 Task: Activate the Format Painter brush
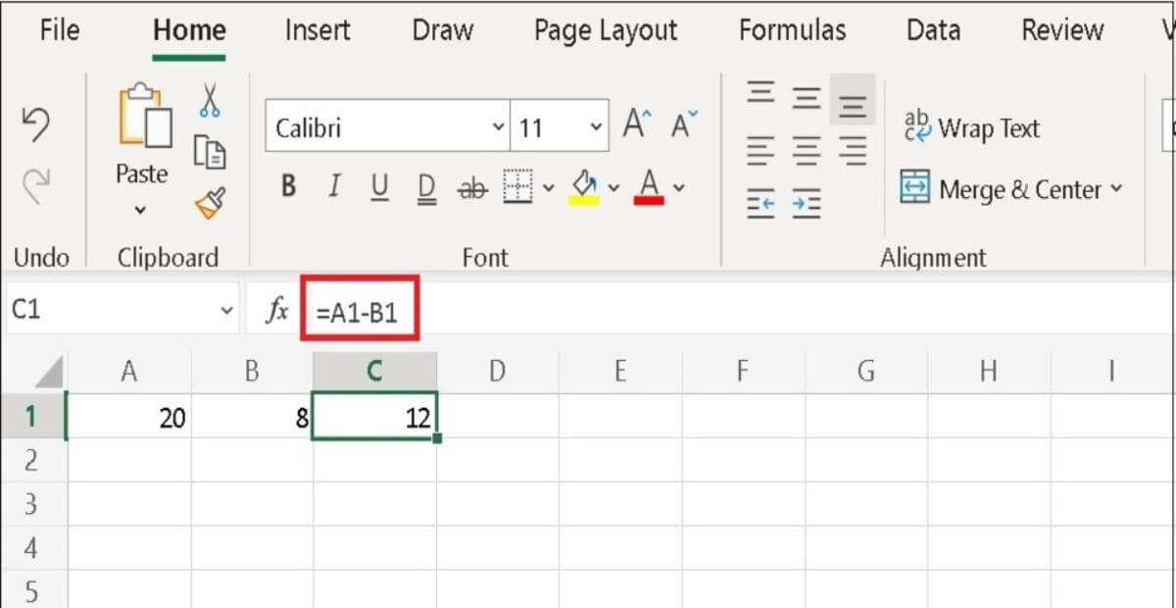(x=210, y=204)
